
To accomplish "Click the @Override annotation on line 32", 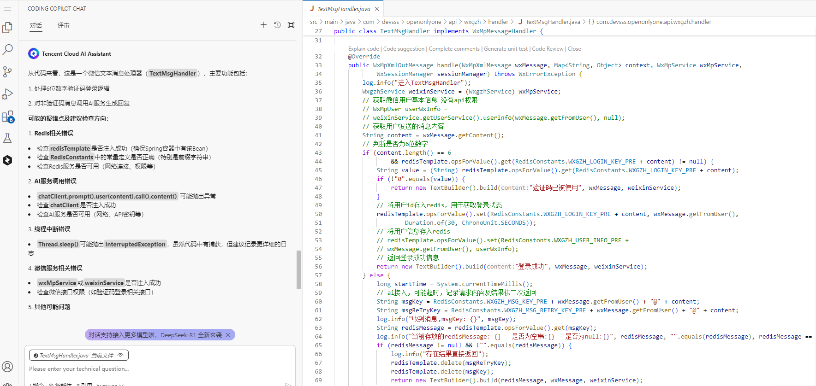I will [x=364, y=57].
